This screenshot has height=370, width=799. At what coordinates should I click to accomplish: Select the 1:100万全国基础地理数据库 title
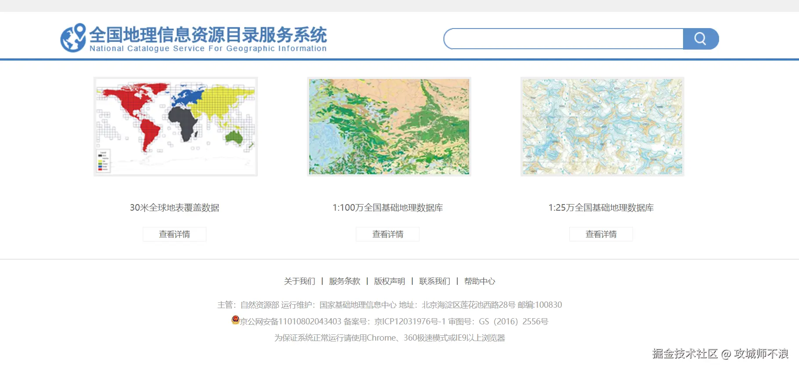[388, 208]
